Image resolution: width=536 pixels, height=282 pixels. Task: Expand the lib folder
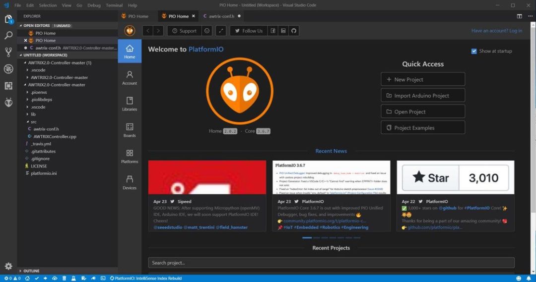pos(67,114)
